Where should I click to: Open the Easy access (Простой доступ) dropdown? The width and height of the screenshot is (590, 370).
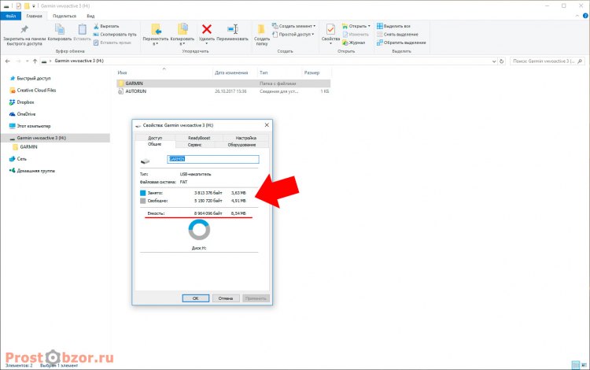[293, 35]
